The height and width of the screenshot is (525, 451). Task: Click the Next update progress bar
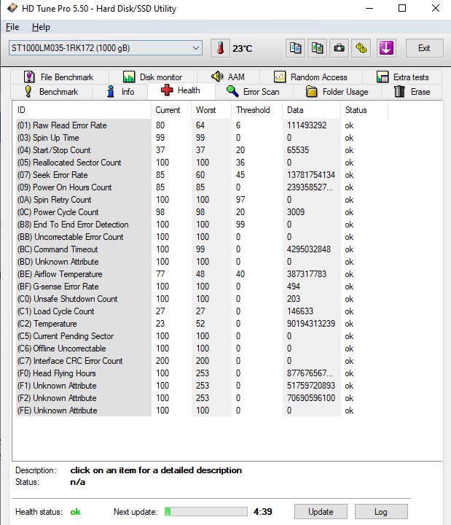click(205, 511)
